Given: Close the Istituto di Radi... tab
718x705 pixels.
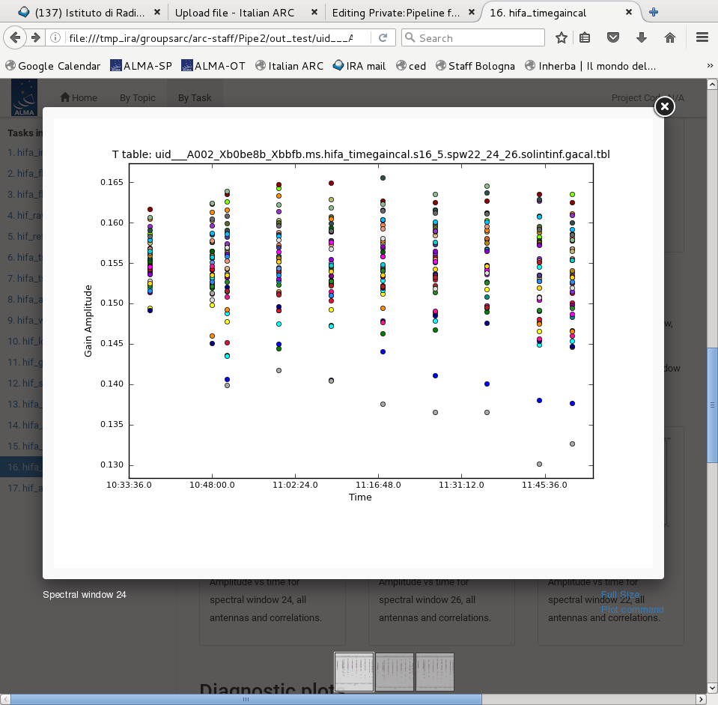Looking at the screenshot, I should (x=157, y=13).
